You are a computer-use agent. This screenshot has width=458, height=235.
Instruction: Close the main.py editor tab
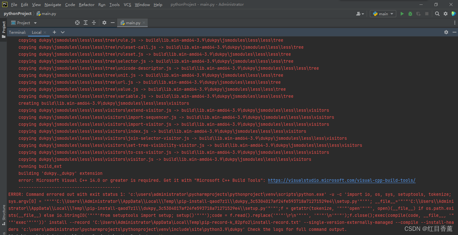144,23
